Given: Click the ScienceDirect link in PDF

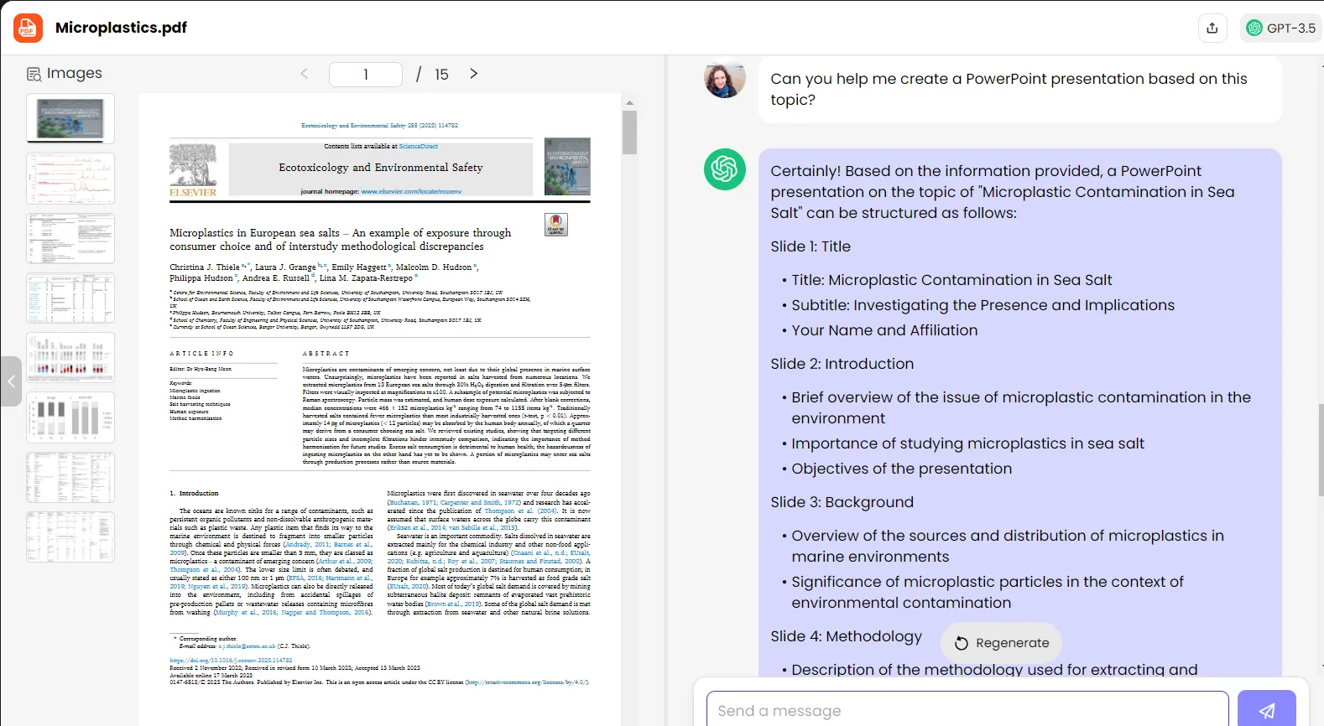Looking at the screenshot, I should tap(418, 146).
